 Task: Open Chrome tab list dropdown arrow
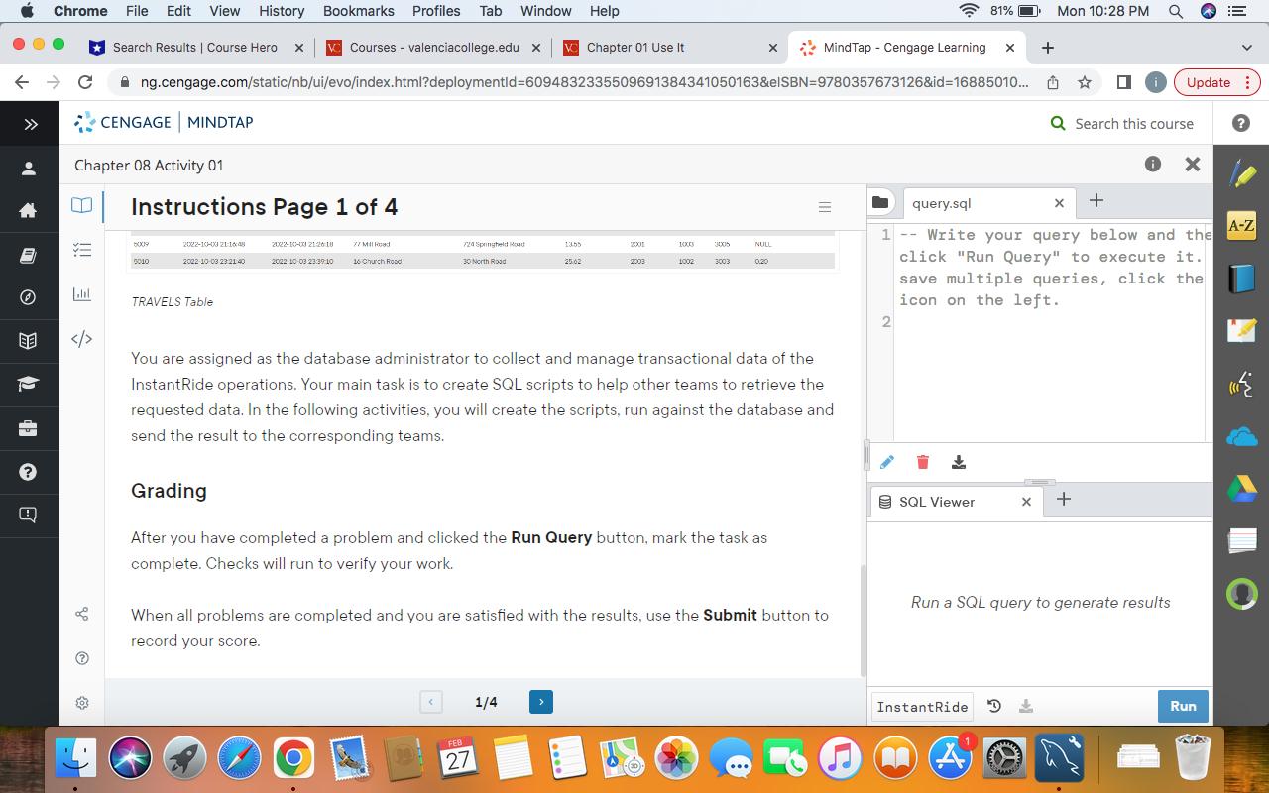point(1246,47)
